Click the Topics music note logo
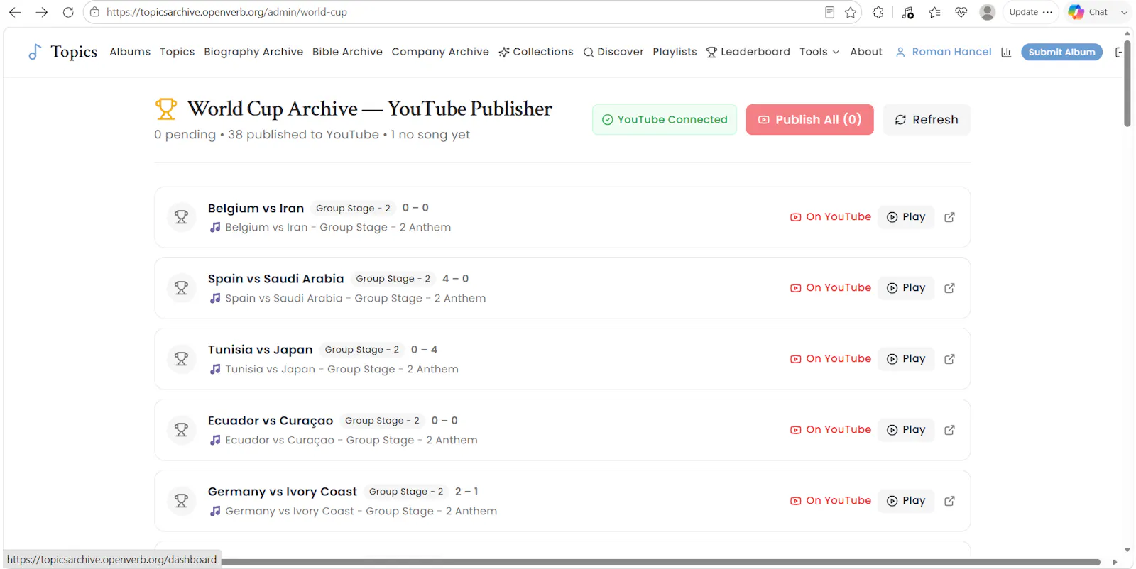Viewport: 1136px width, 569px height. pos(34,52)
